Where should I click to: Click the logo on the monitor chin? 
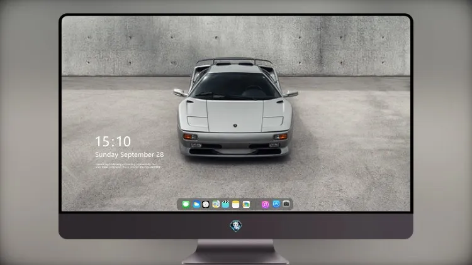[236, 226]
